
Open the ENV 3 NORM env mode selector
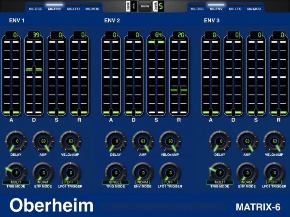pos(247,182)
